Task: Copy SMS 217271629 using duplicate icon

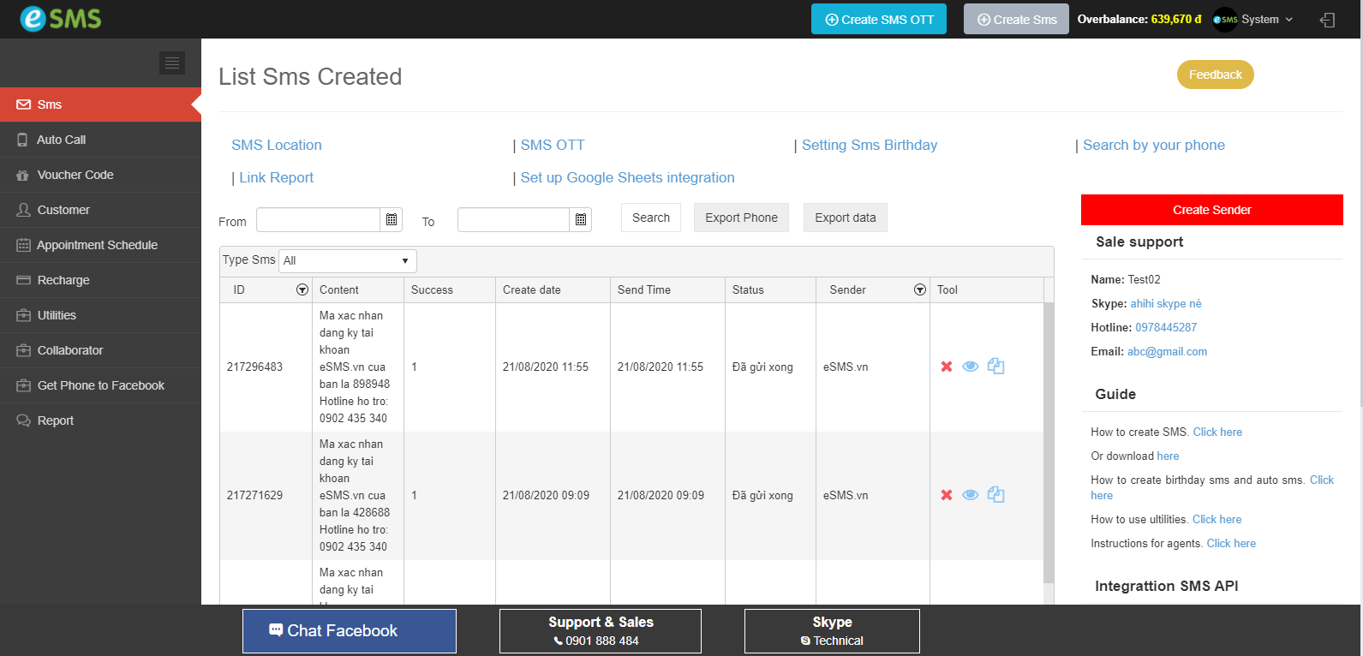Action: (995, 495)
